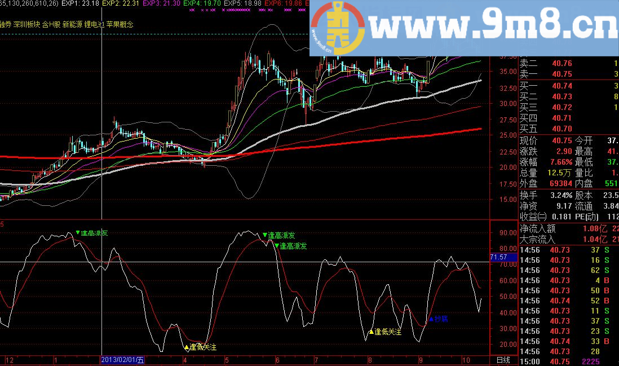Click the 35.00 price axis label
Image resolution: width=619 pixels, height=366 pixels.
click(x=508, y=72)
